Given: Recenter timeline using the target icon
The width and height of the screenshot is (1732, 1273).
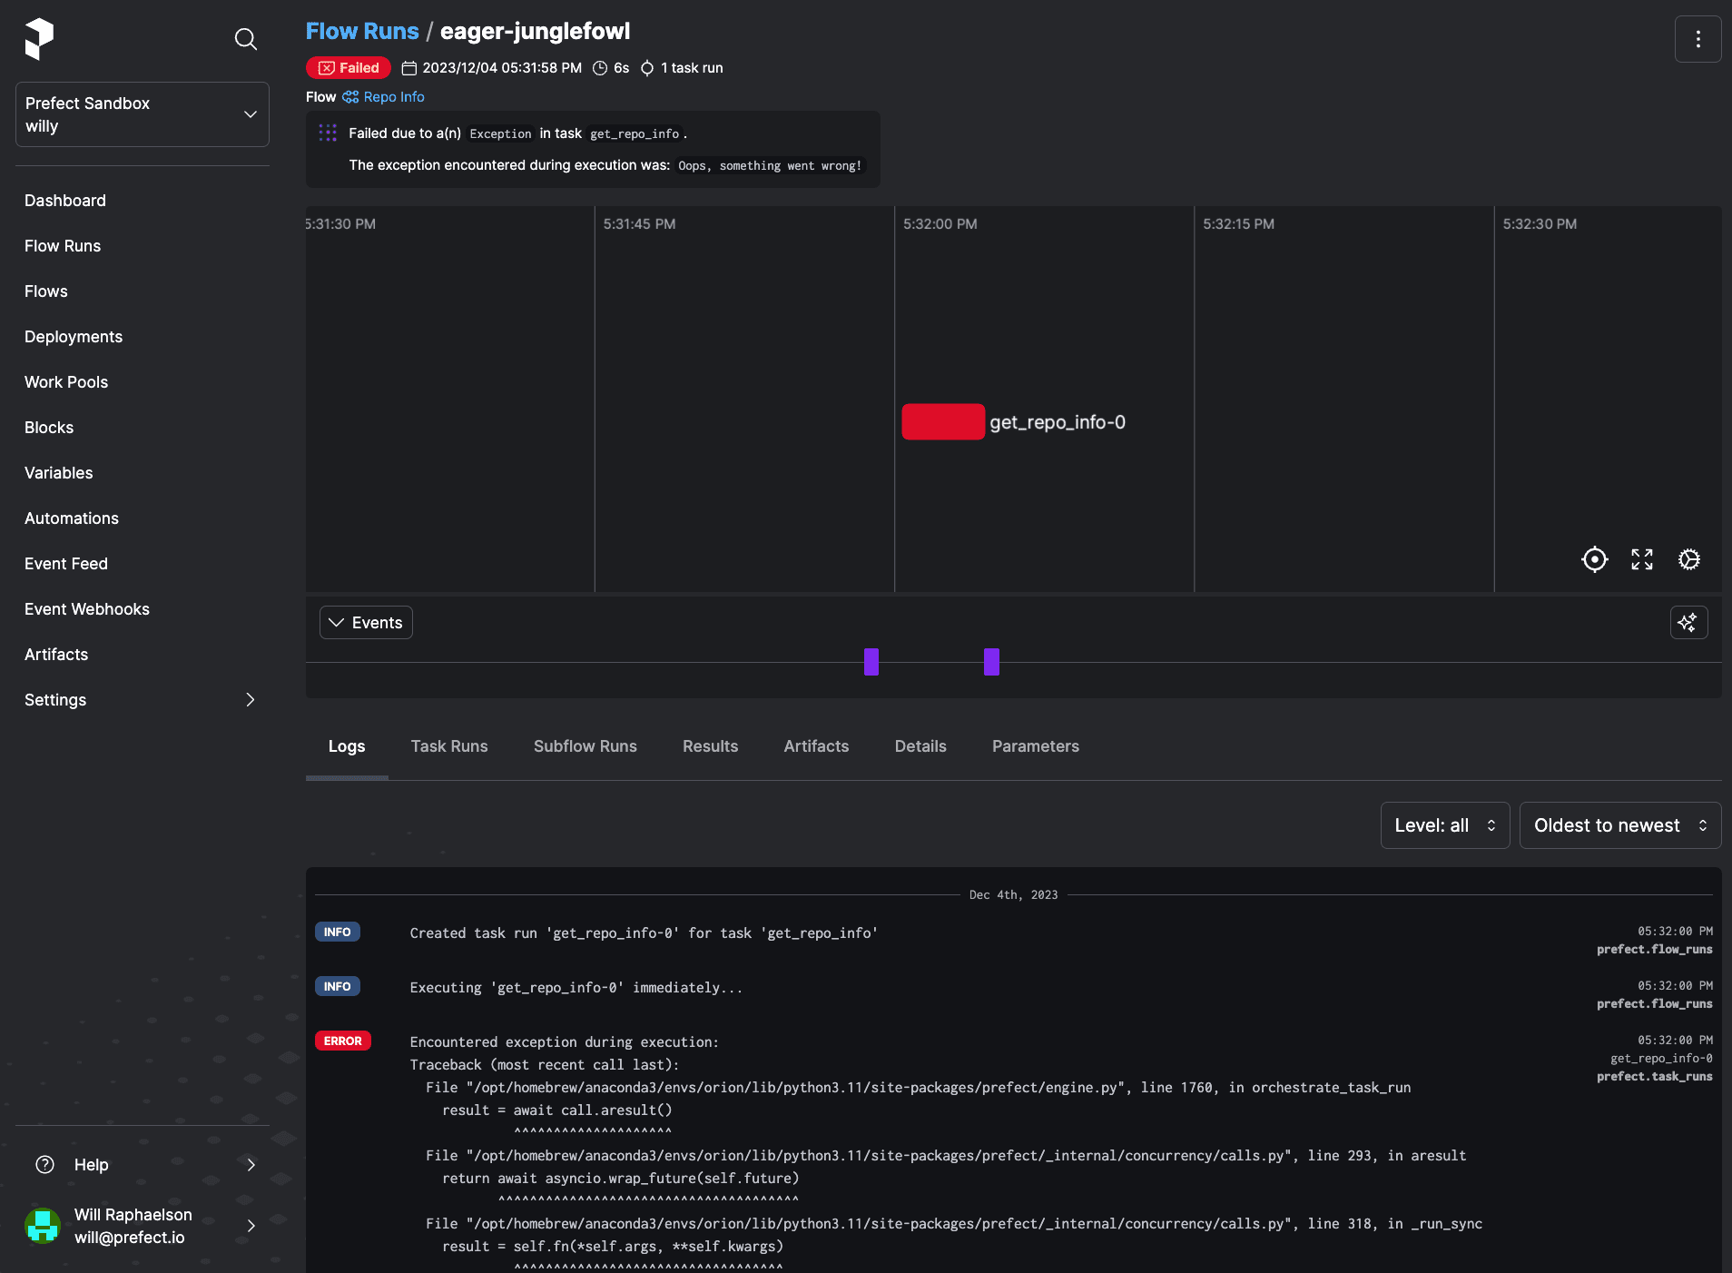Looking at the screenshot, I should click(x=1594, y=559).
